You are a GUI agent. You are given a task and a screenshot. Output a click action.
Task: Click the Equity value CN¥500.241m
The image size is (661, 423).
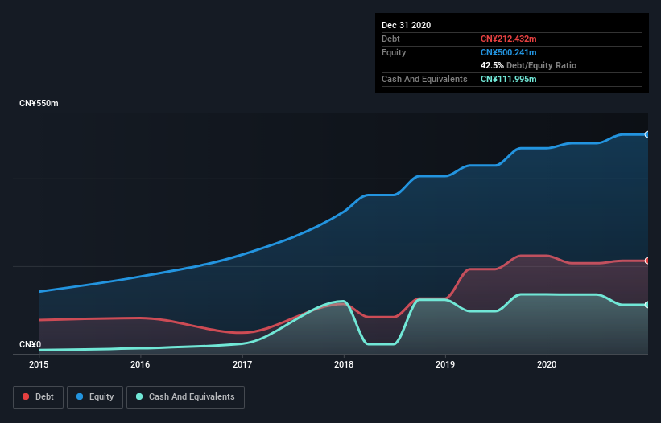[508, 52]
